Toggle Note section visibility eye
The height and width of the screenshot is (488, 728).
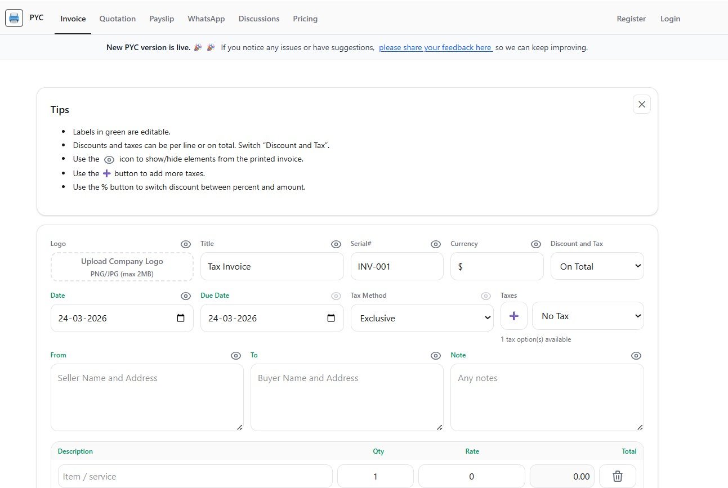636,356
